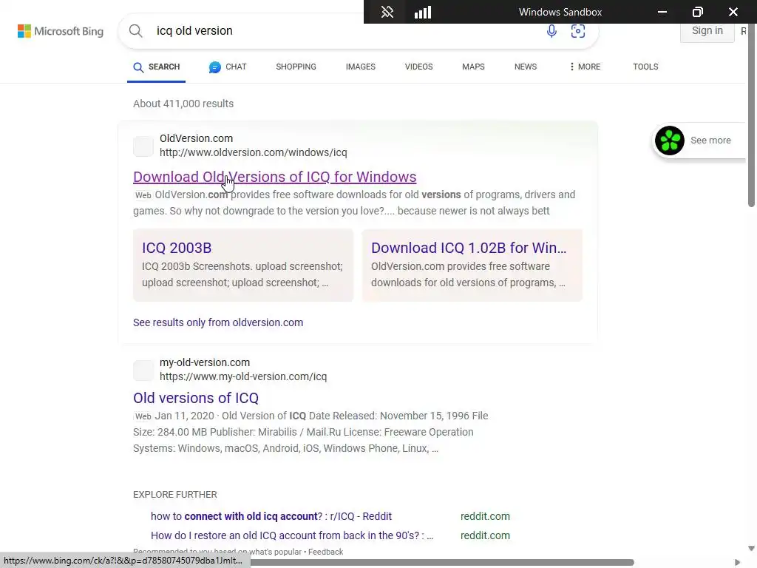Switch to the IMAGES tab
Image resolution: width=757 pixels, height=568 pixels.
pos(360,67)
